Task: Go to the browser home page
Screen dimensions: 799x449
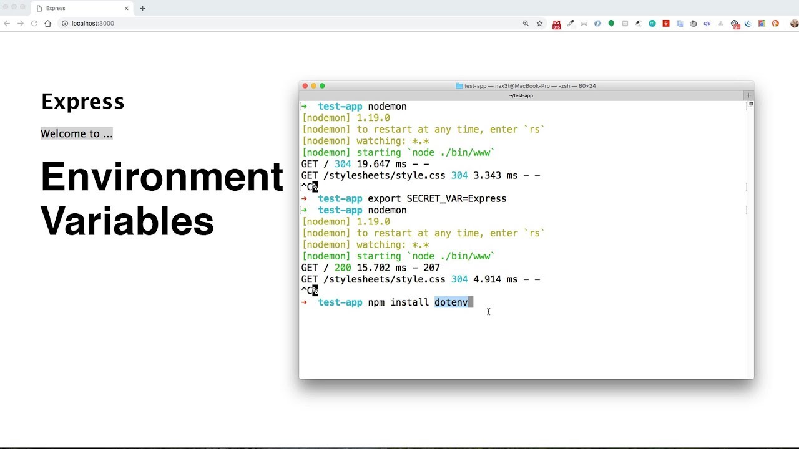Action: click(x=47, y=23)
